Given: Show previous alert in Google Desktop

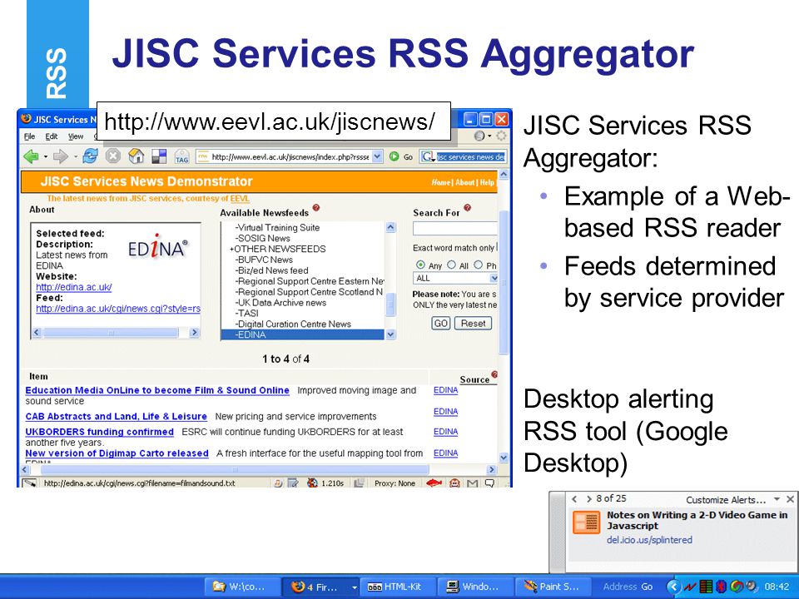Looking at the screenshot, I should click(575, 499).
